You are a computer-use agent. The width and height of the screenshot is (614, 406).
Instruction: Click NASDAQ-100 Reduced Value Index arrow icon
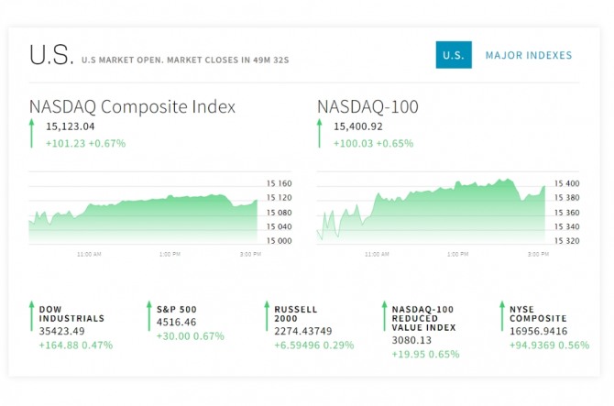[384, 316]
